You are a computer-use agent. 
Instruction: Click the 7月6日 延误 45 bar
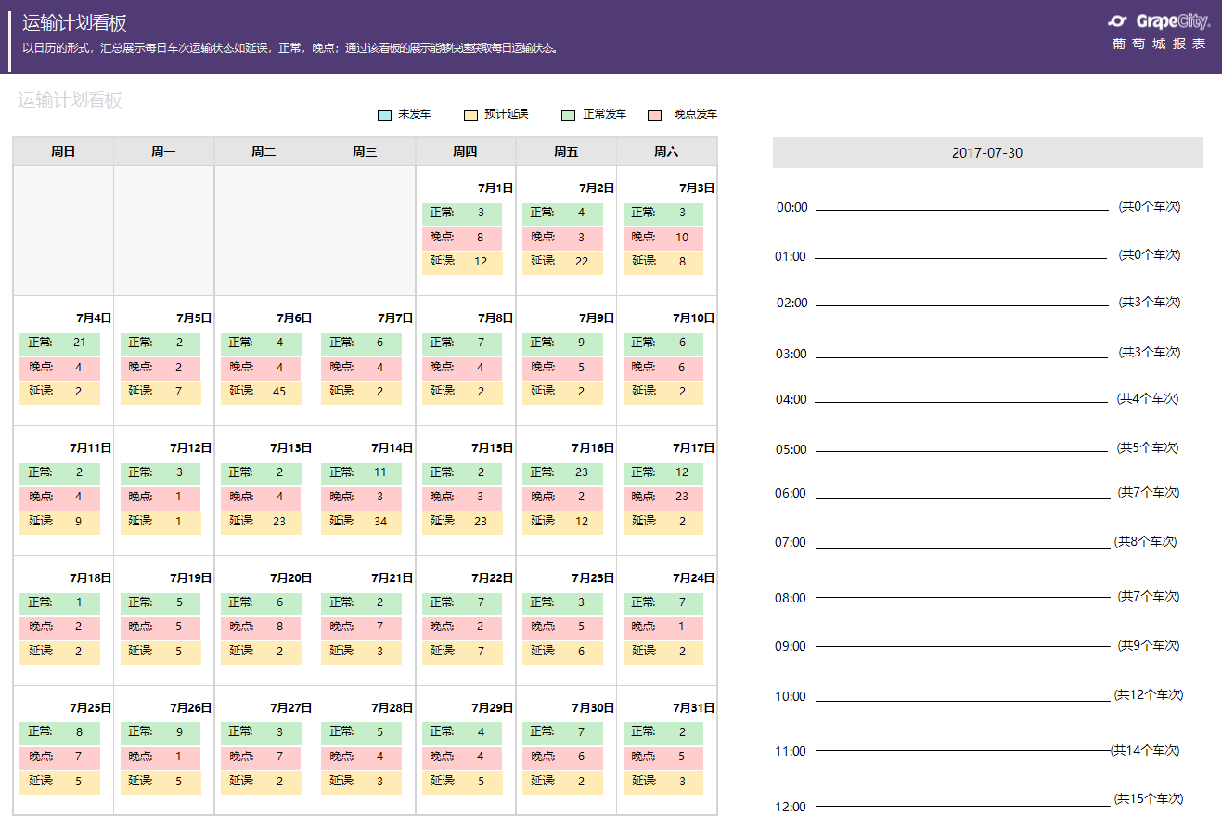tap(261, 392)
